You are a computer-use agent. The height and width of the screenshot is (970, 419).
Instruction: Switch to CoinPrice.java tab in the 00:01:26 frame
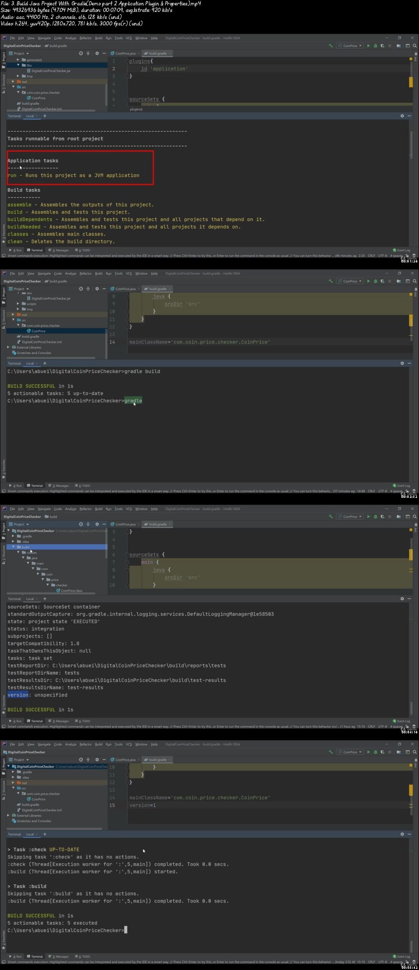coord(123,54)
